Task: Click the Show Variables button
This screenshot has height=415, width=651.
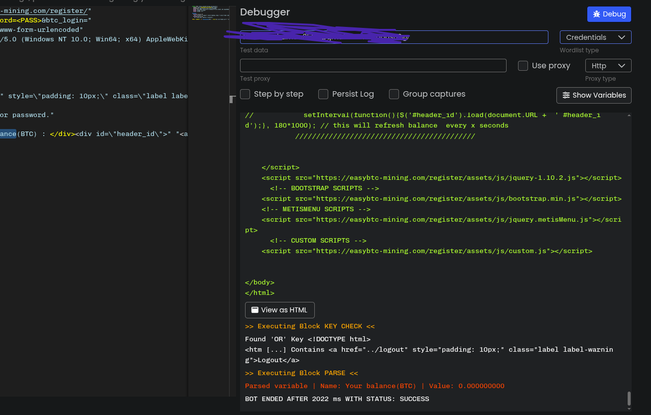Action: click(x=594, y=95)
